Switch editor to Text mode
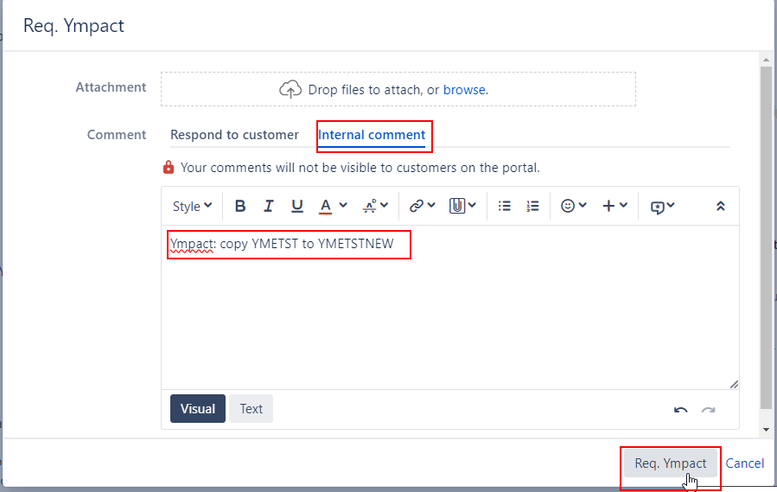Screen dimensions: 777x492 252,409
